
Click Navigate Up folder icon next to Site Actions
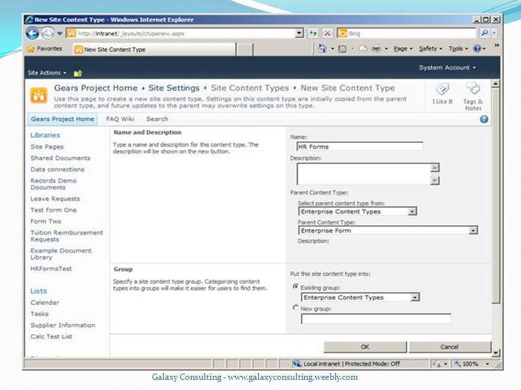click(78, 73)
